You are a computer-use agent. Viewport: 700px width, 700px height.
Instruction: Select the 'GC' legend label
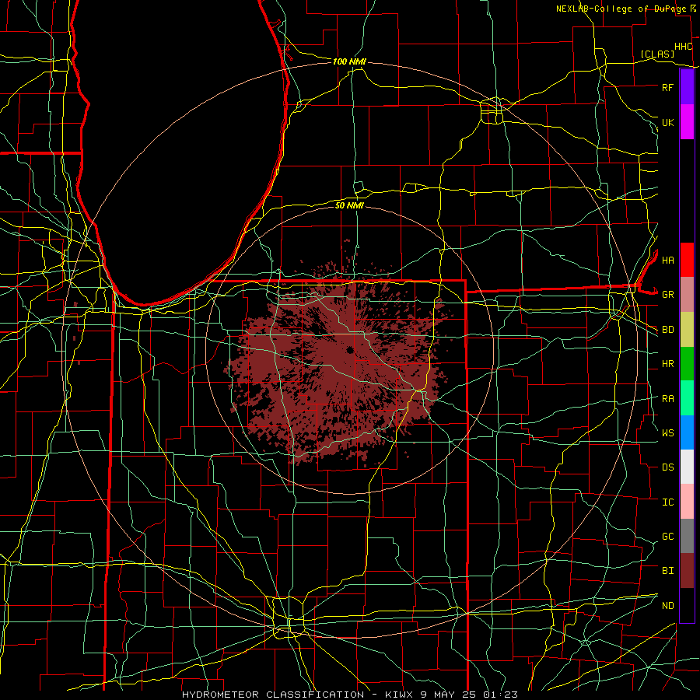667,537
